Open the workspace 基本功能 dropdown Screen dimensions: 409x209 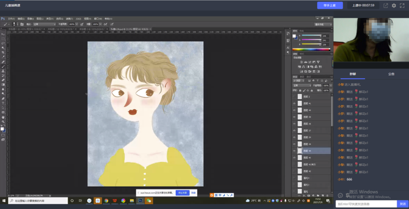pyautogui.click(x=323, y=24)
